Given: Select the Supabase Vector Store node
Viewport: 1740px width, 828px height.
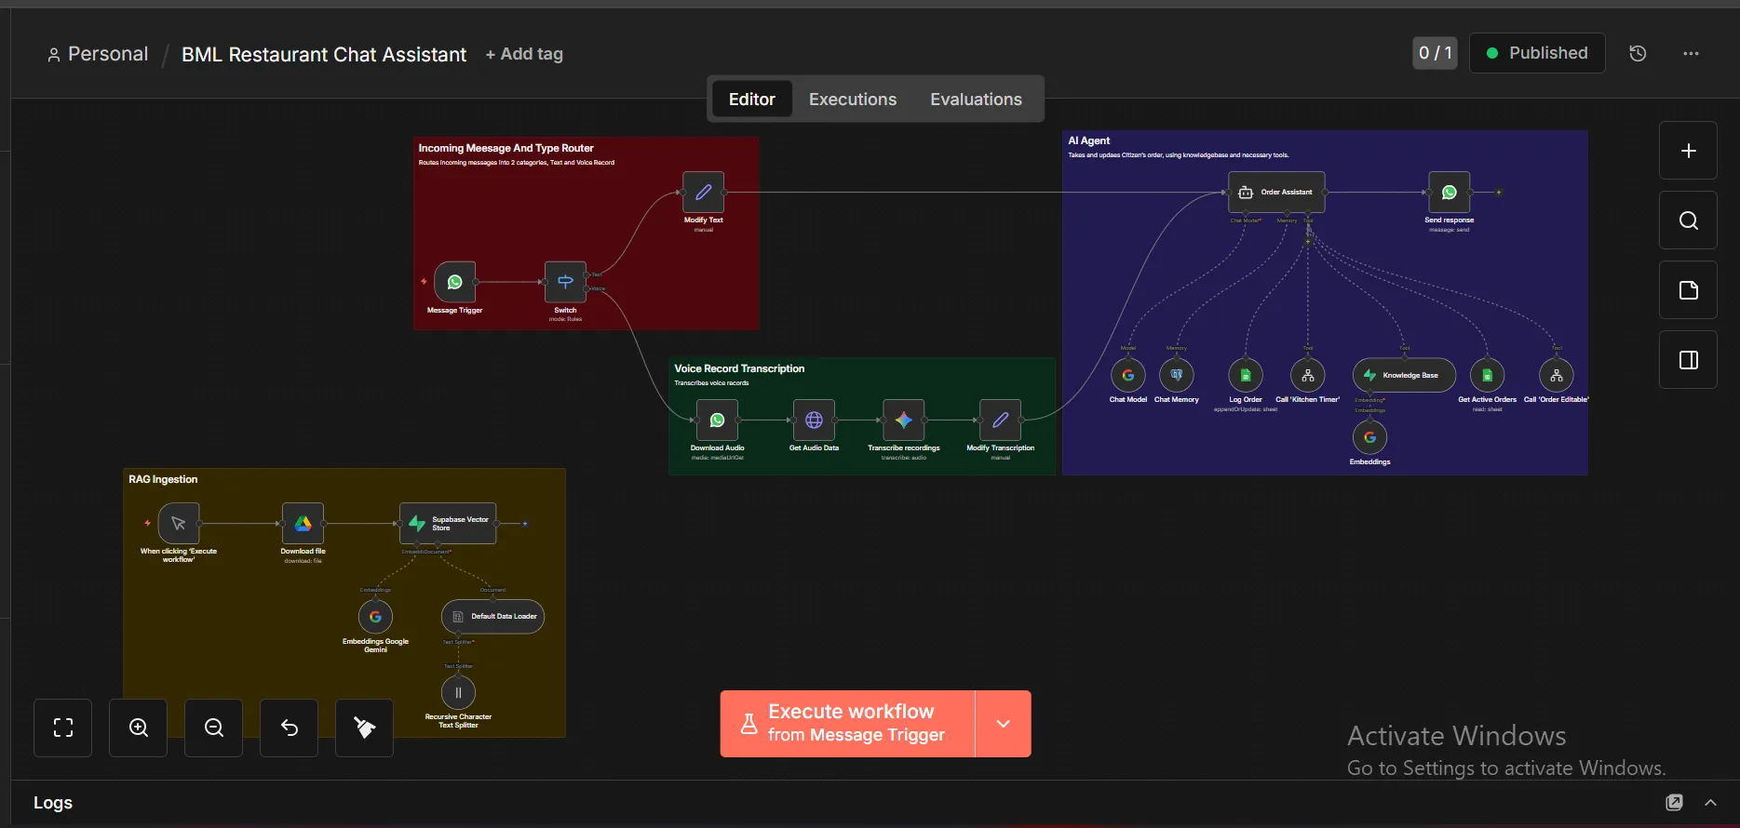Looking at the screenshot, I should click(448, 524).
